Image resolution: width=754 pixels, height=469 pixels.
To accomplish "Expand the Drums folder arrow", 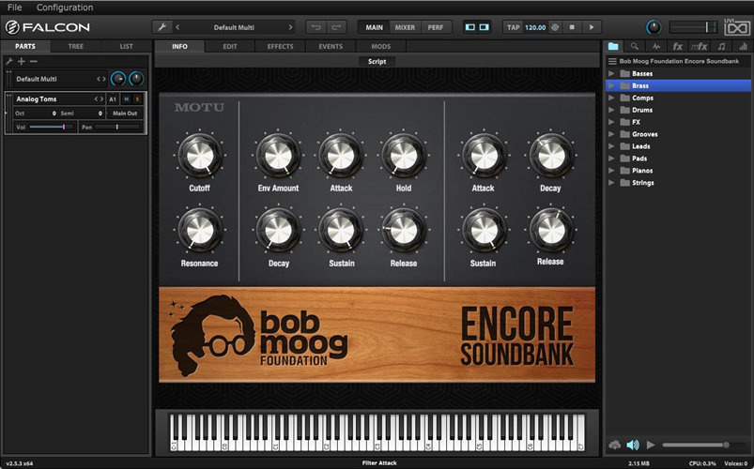I will tap(611, 110).
